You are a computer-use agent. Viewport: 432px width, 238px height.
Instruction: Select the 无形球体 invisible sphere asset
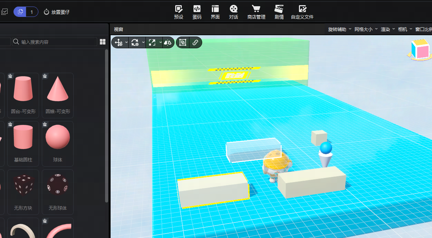pos(58,192)
